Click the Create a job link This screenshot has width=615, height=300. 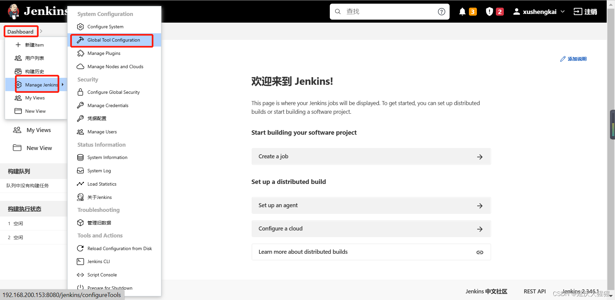(x=371, y=156)
